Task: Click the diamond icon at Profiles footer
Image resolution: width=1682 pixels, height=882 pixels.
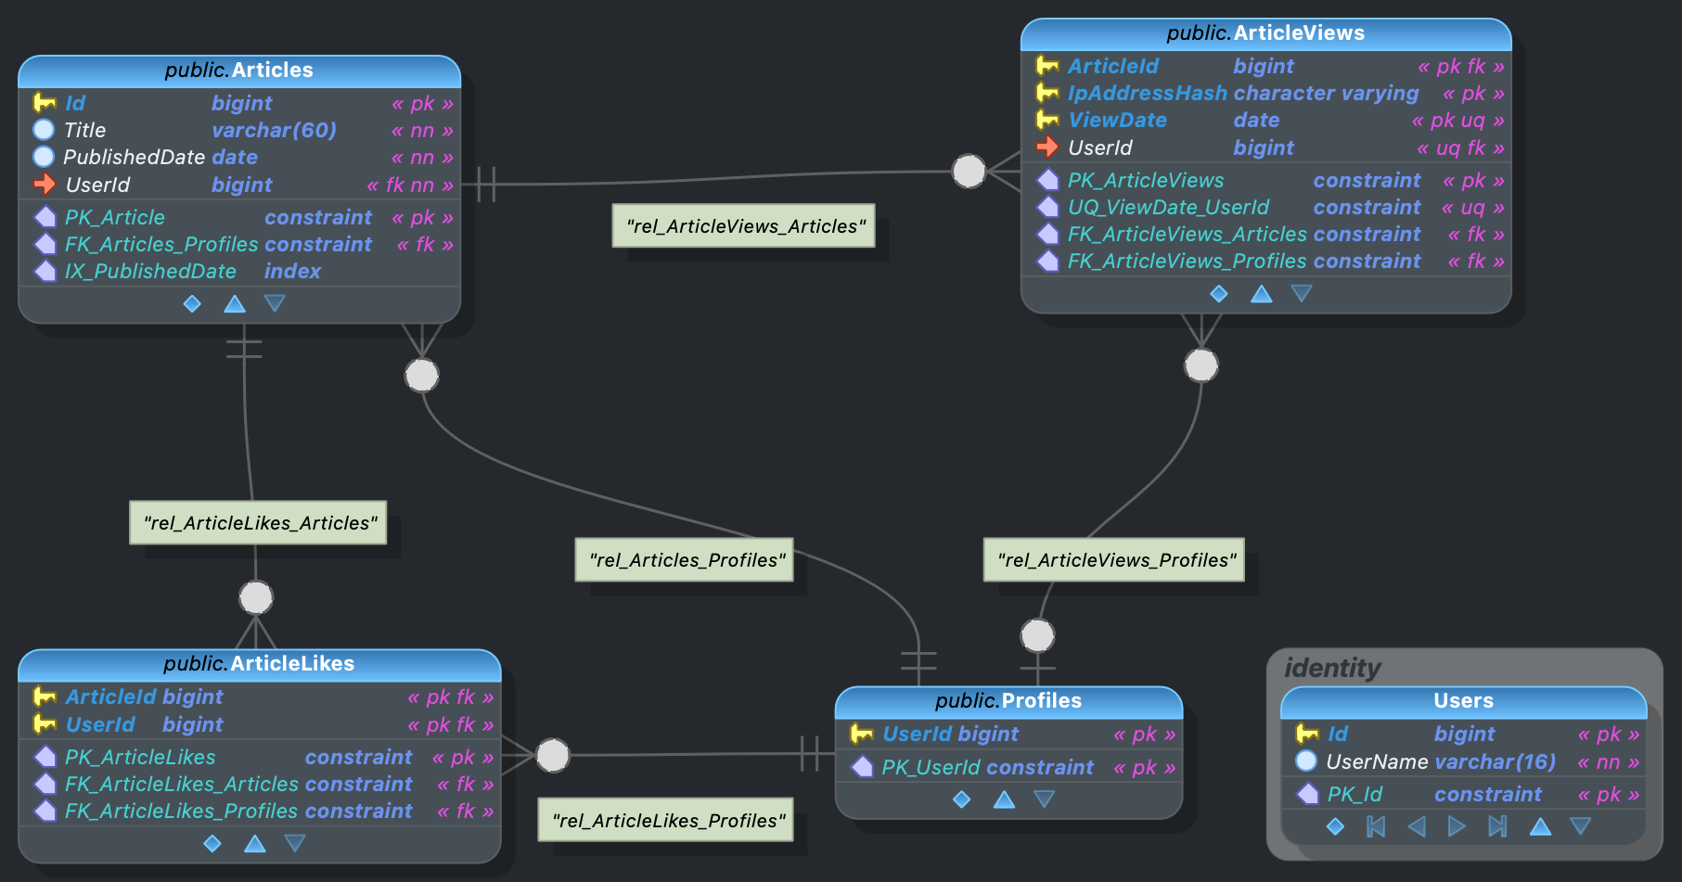Action: [962, 799]
